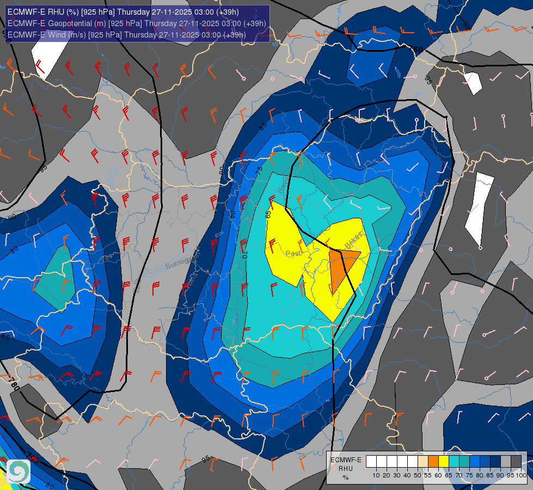The height and width of the screenshot is (490, 533).
Task: Click the 'Pest' county label on map
Action: pos(293,254)
